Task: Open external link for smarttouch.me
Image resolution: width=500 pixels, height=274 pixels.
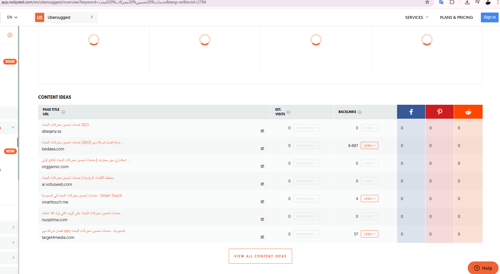Action: [262, 202]
